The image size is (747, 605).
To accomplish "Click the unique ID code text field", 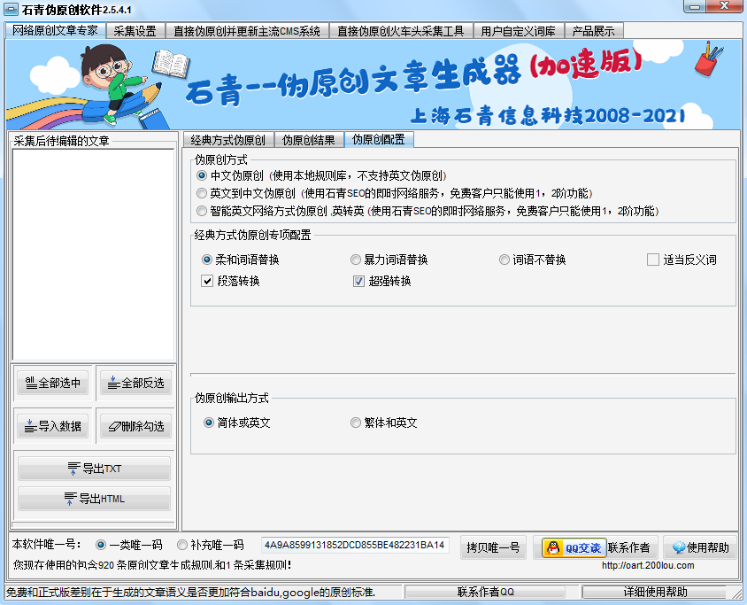I will tap(355, 545).
